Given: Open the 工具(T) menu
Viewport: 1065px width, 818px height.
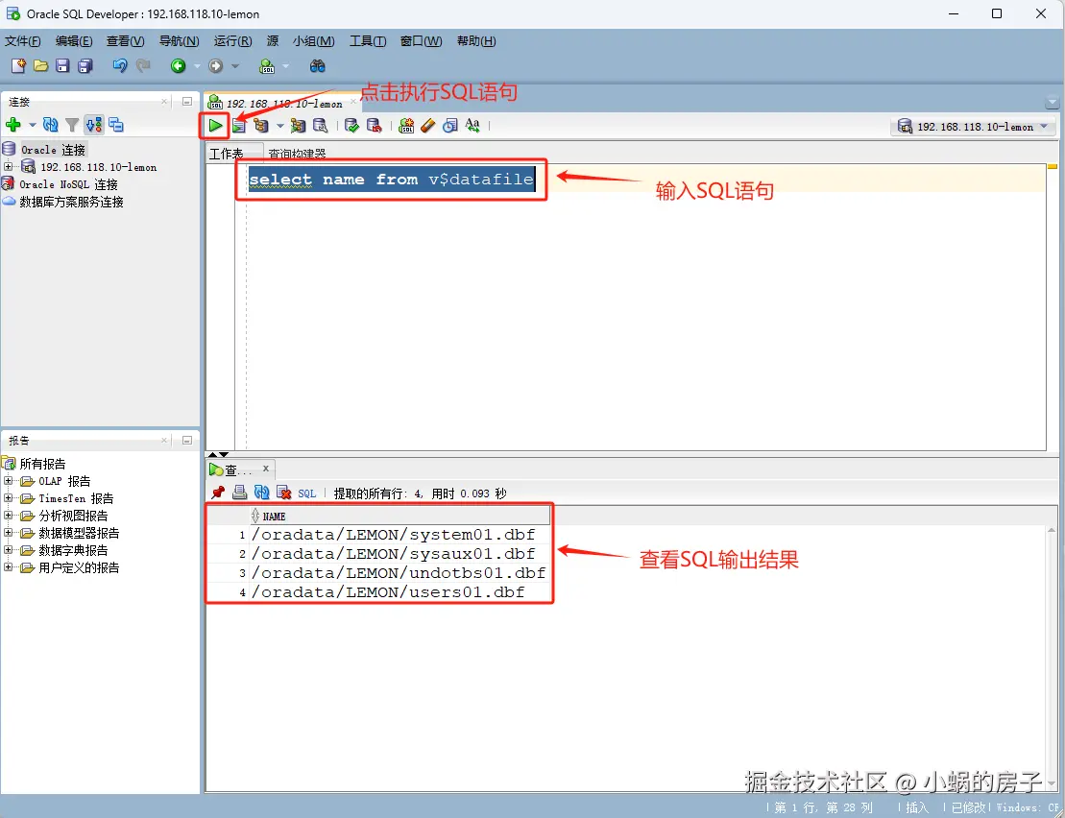Looking at the screenshot, I should [x=368, y=41].
